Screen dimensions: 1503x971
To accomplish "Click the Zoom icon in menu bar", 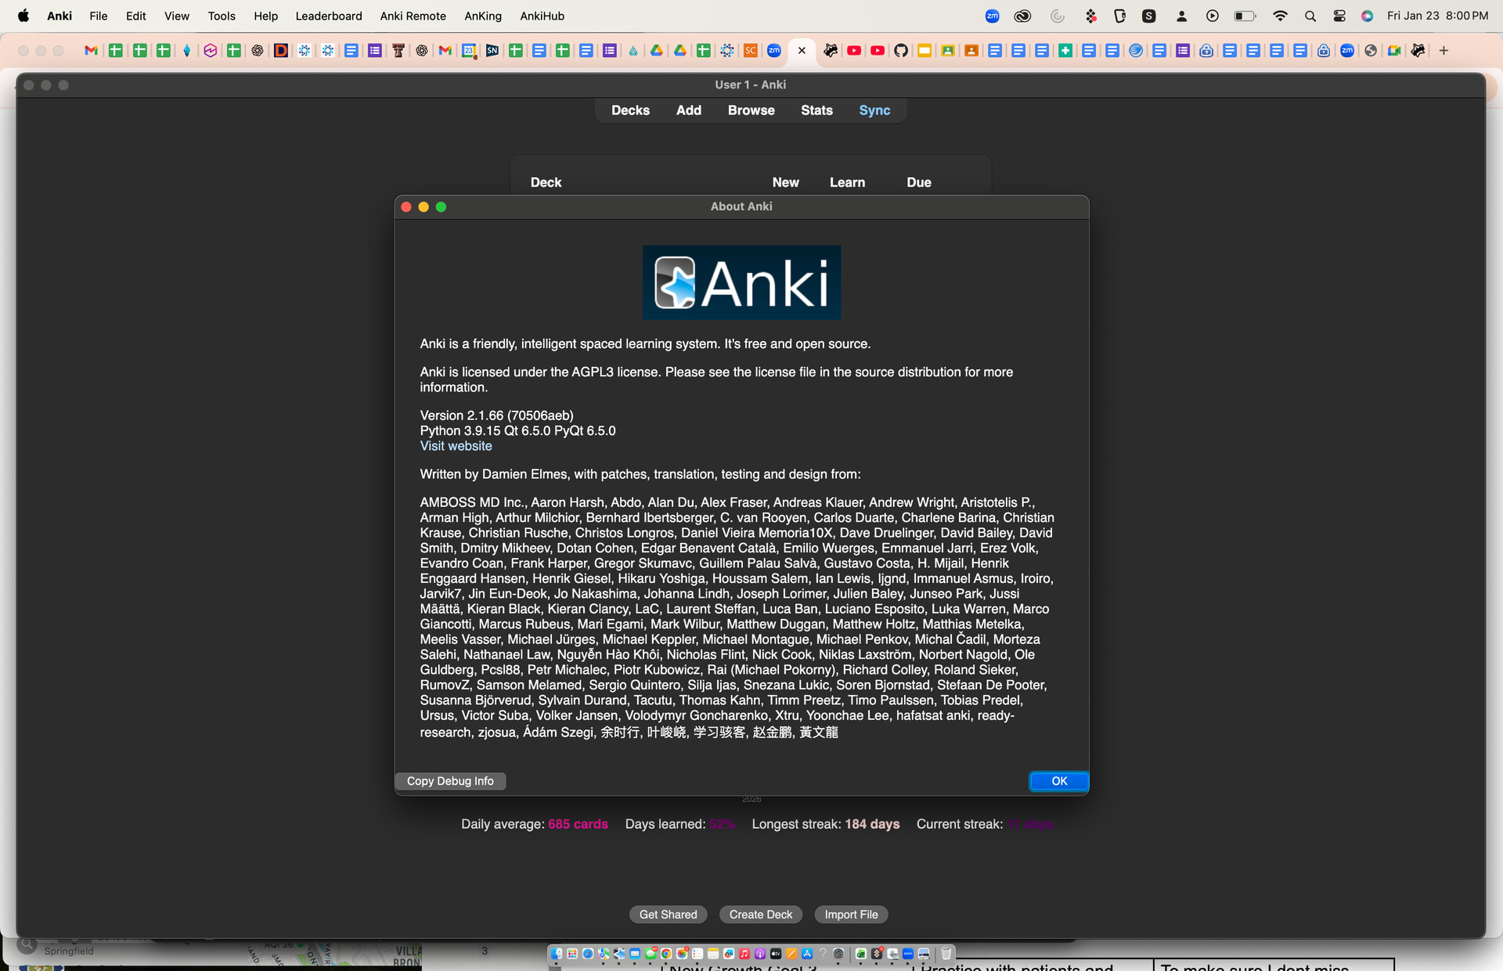I will tap(992, 16).
